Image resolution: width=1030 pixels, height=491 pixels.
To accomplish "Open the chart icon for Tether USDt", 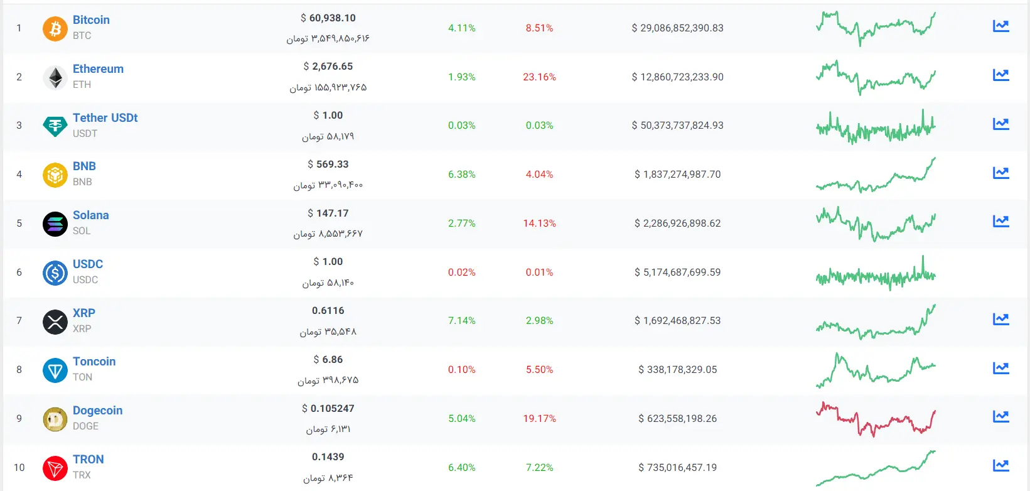I will (x=1001, y=124).
